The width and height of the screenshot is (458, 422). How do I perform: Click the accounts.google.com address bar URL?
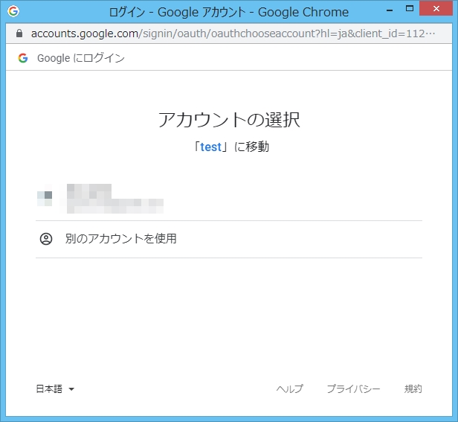click(x=233, y=33)
